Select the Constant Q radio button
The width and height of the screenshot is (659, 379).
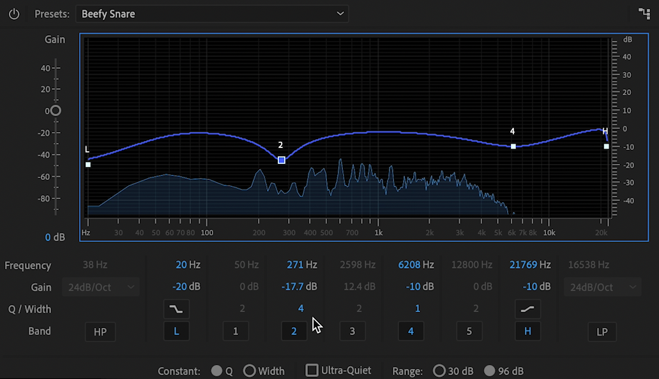217,370
